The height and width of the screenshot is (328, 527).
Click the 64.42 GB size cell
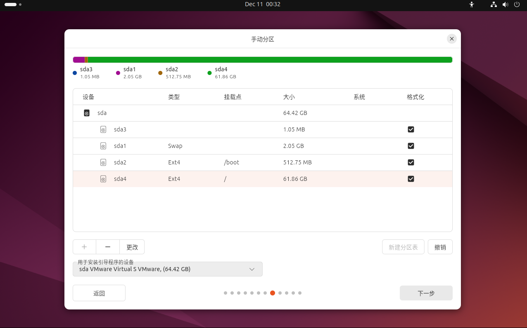click(295, 113)
